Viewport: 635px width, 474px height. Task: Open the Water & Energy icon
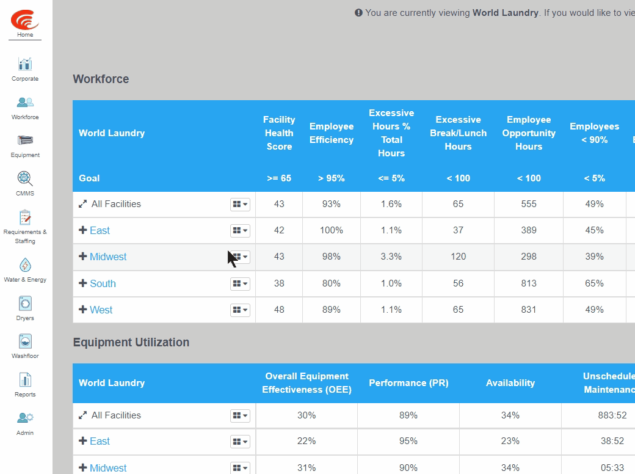[25, 265]
